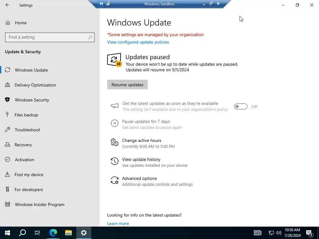The width and height of the screenshot is (319, 239).
Task: Click the Delivery Optimization sidebar icon
Action: tap(7, 85)
